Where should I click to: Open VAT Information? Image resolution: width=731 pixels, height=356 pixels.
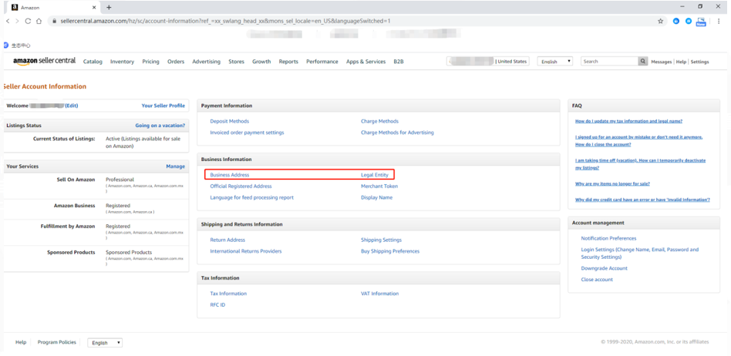380,294
